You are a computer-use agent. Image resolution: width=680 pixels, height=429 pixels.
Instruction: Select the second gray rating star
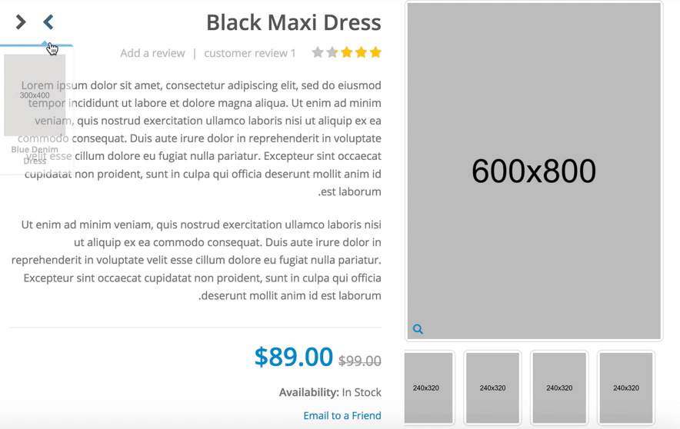tap(332, 52)
